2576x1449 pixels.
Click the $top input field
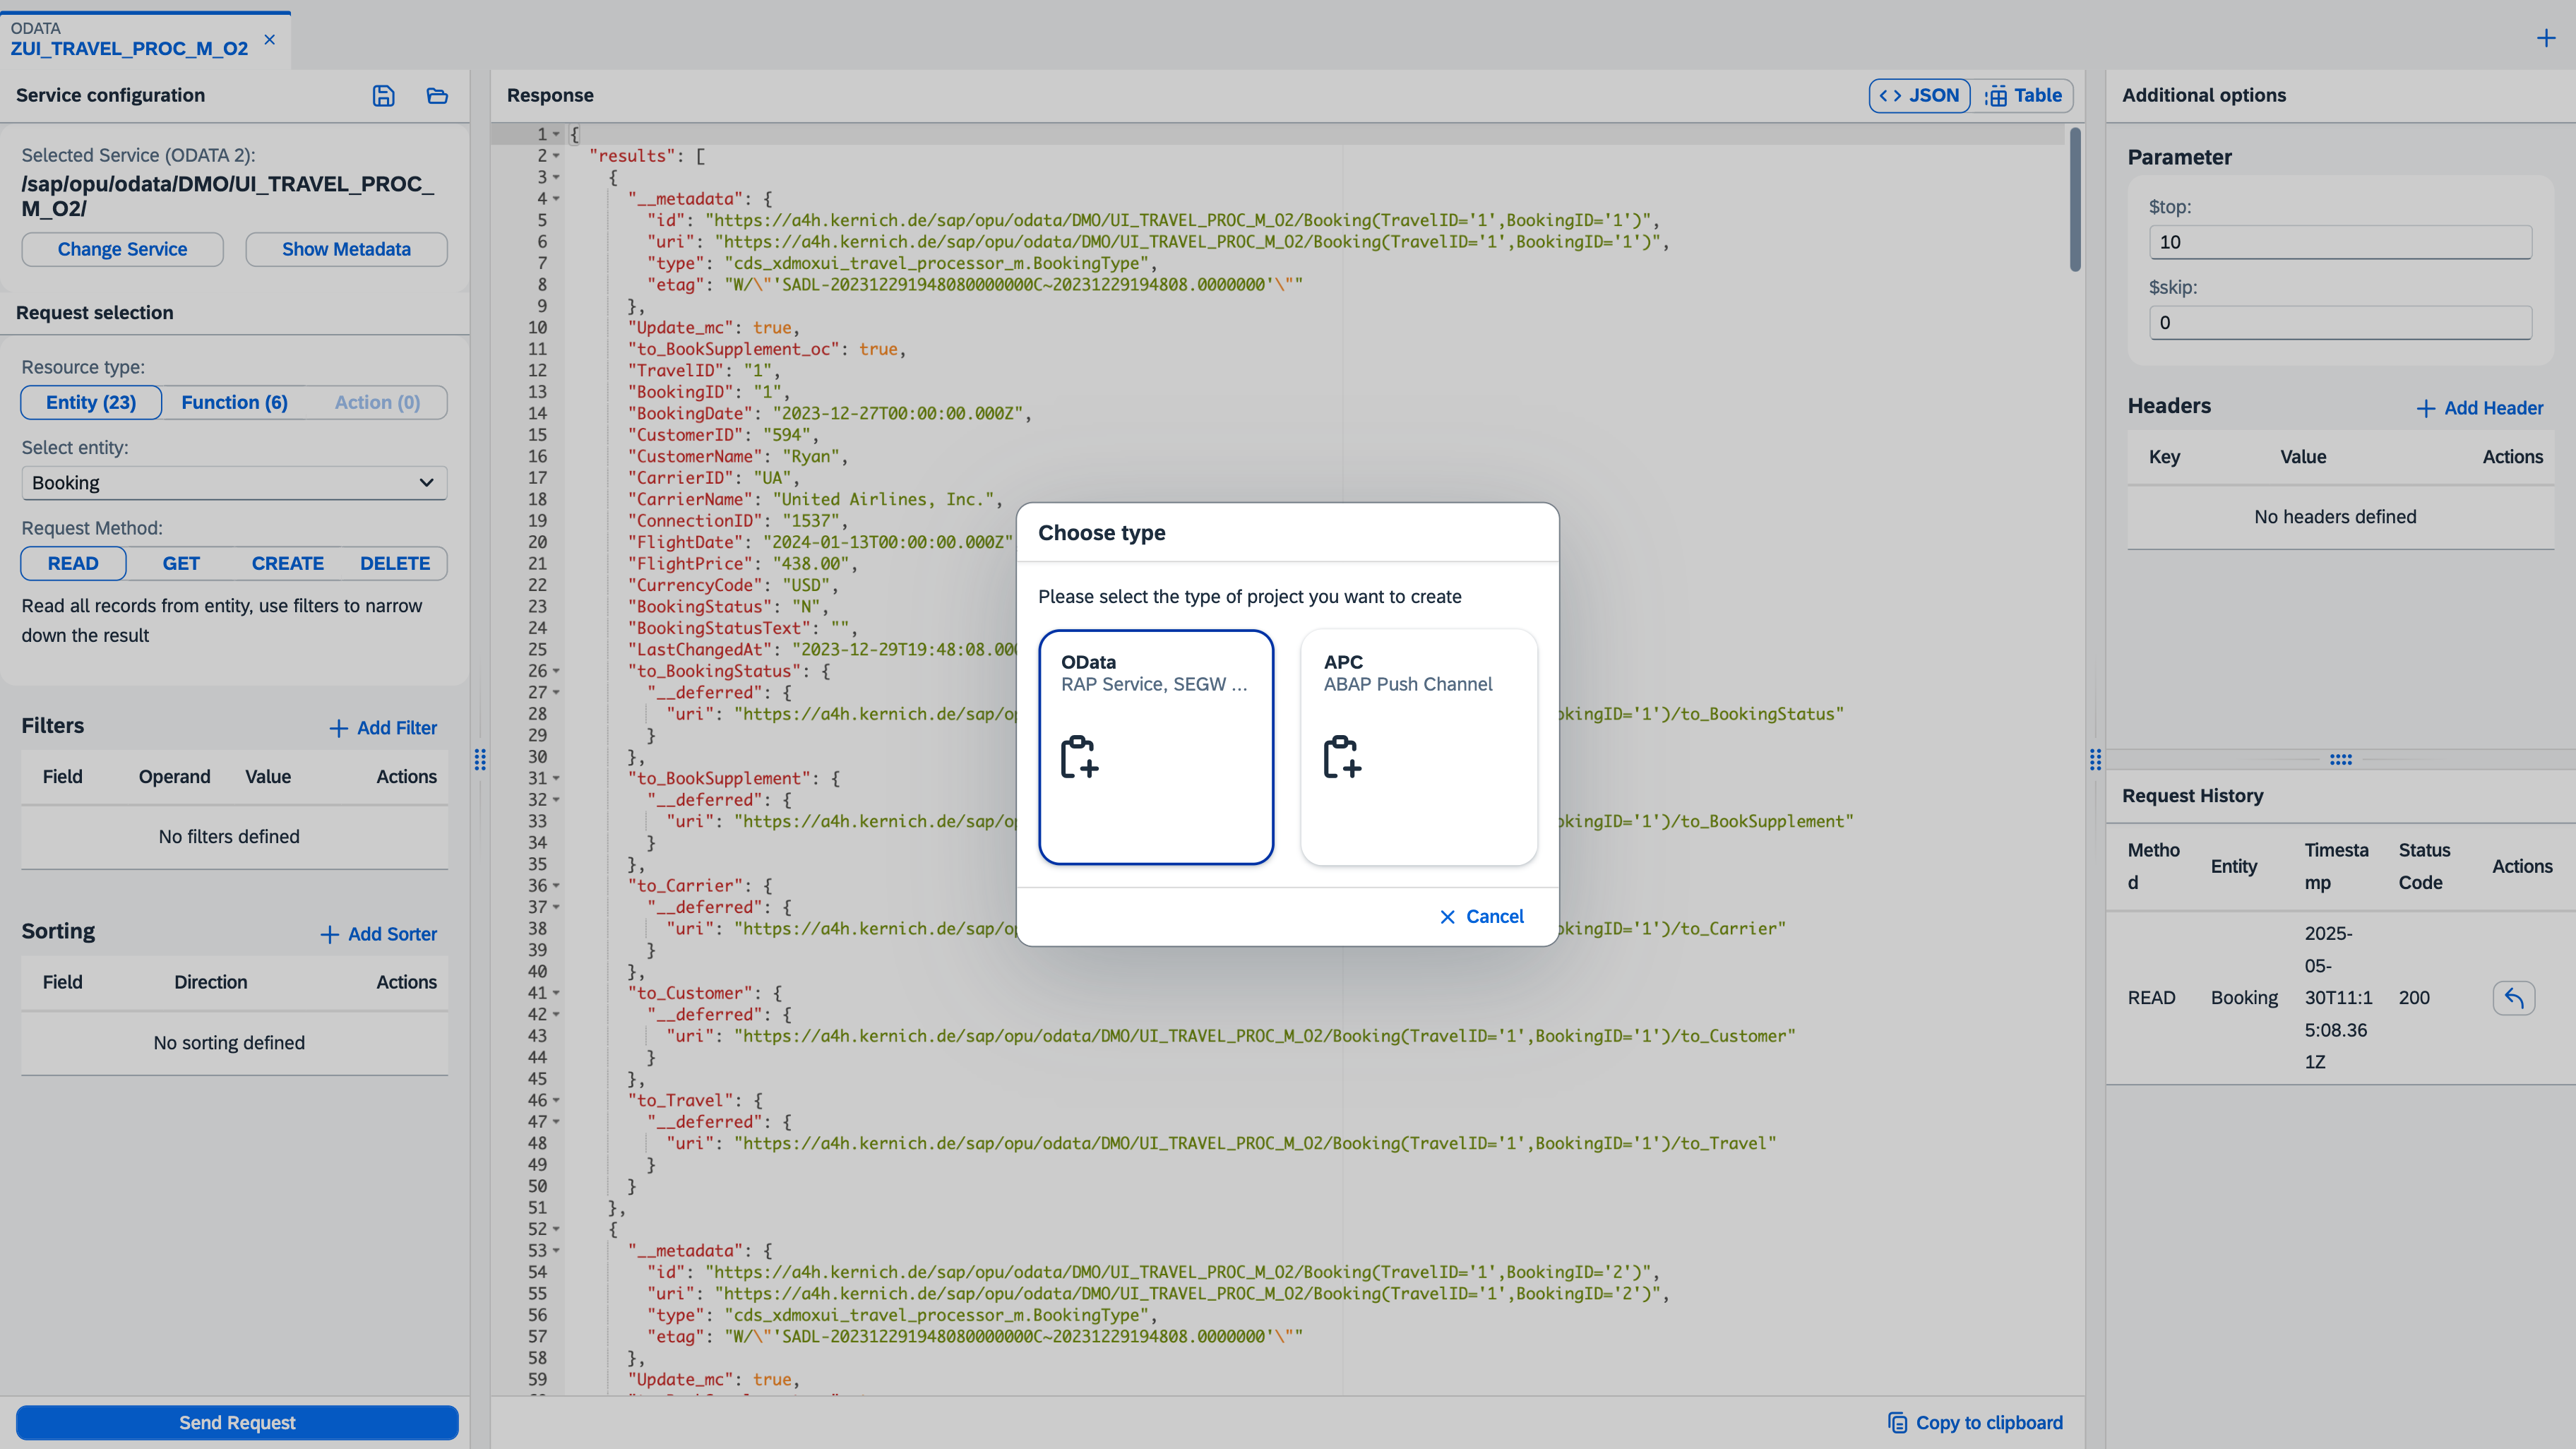click(2340, 242)
